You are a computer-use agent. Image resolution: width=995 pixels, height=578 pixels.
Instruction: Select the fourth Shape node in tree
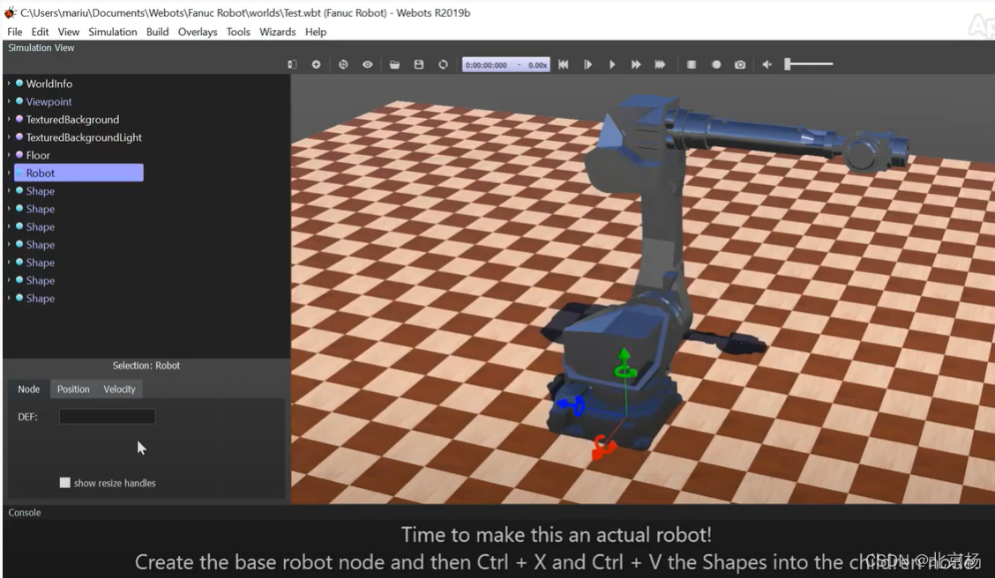(40, 245)
